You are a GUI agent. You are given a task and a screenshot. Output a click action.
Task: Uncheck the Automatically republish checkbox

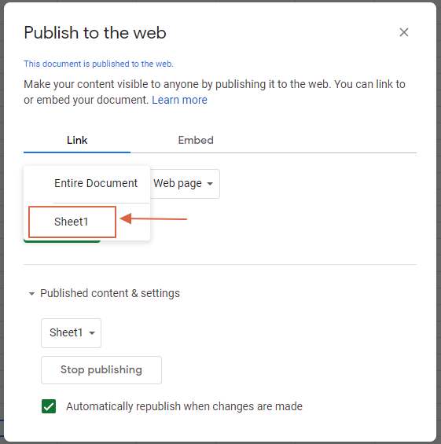(x=49, y=406)
